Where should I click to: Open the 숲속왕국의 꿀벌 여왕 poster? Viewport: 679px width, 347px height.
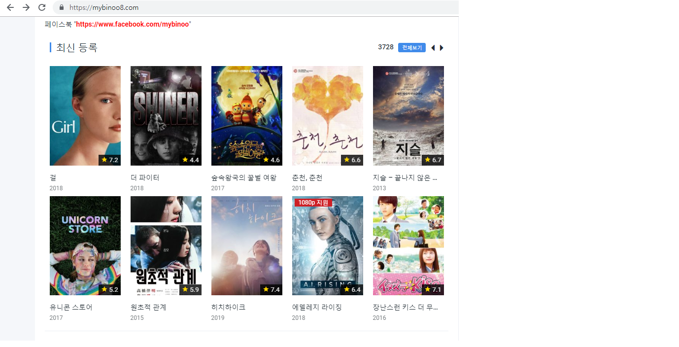pos(247,116)
